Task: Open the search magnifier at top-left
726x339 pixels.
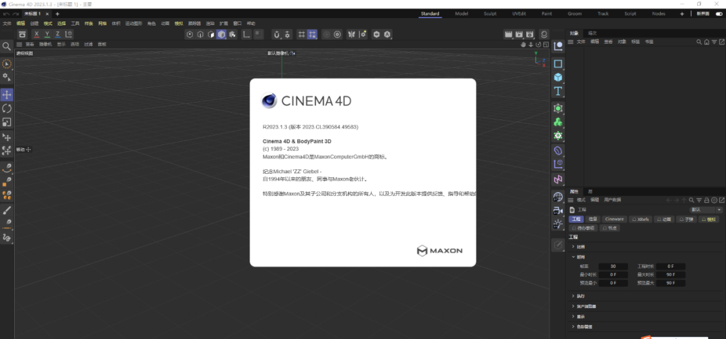Action: coord(7,46)
